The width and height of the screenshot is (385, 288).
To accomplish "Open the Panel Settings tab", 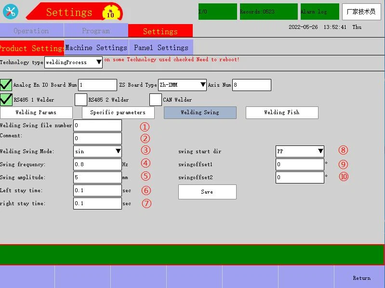I will [x=161, y=48].
